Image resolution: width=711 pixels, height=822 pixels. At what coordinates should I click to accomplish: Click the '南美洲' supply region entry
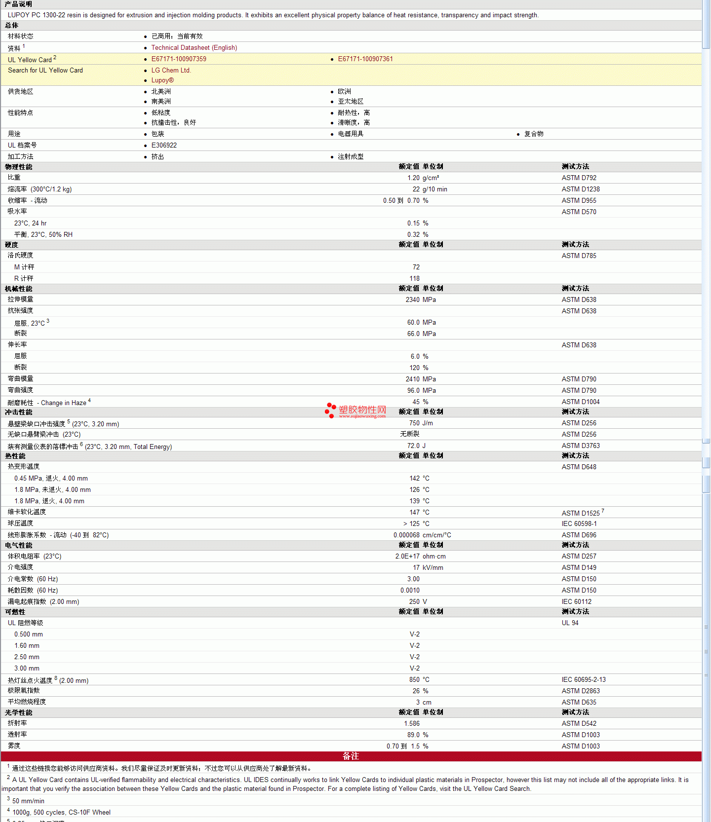pyautogui.click(x=161, y=102)
